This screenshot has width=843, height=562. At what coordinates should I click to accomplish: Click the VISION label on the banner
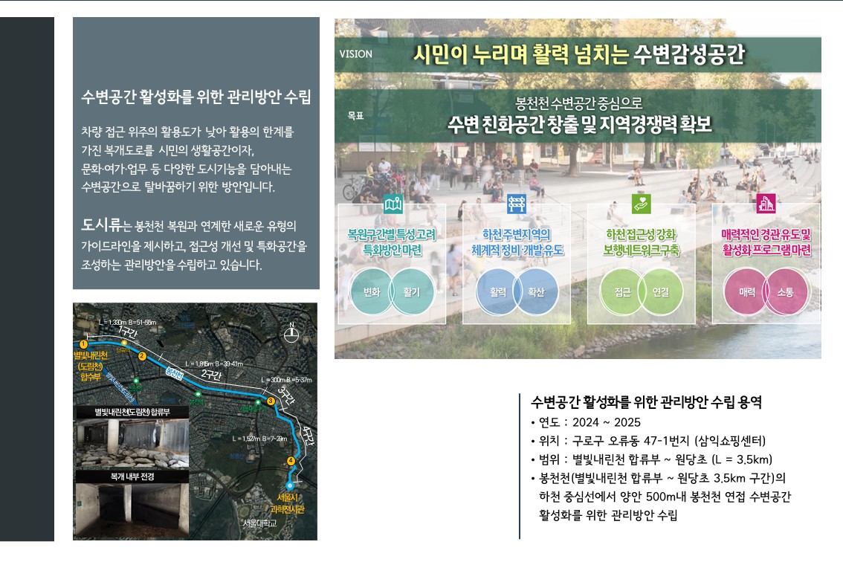pos(356,54)
